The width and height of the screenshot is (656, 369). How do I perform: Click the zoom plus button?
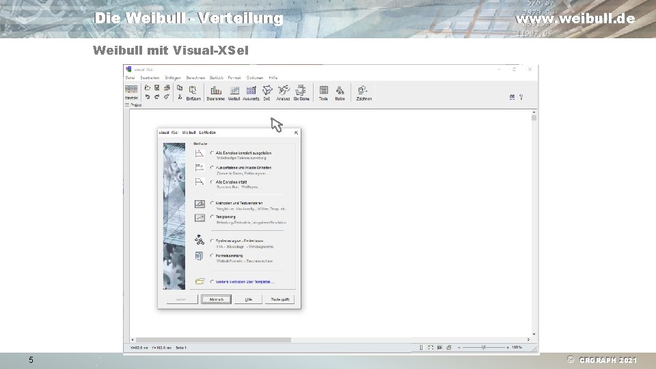click(x=508, y=347)
